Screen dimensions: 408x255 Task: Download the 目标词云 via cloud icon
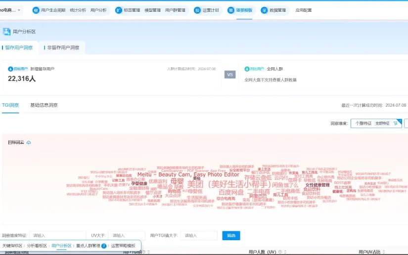[x=29, y=142]
